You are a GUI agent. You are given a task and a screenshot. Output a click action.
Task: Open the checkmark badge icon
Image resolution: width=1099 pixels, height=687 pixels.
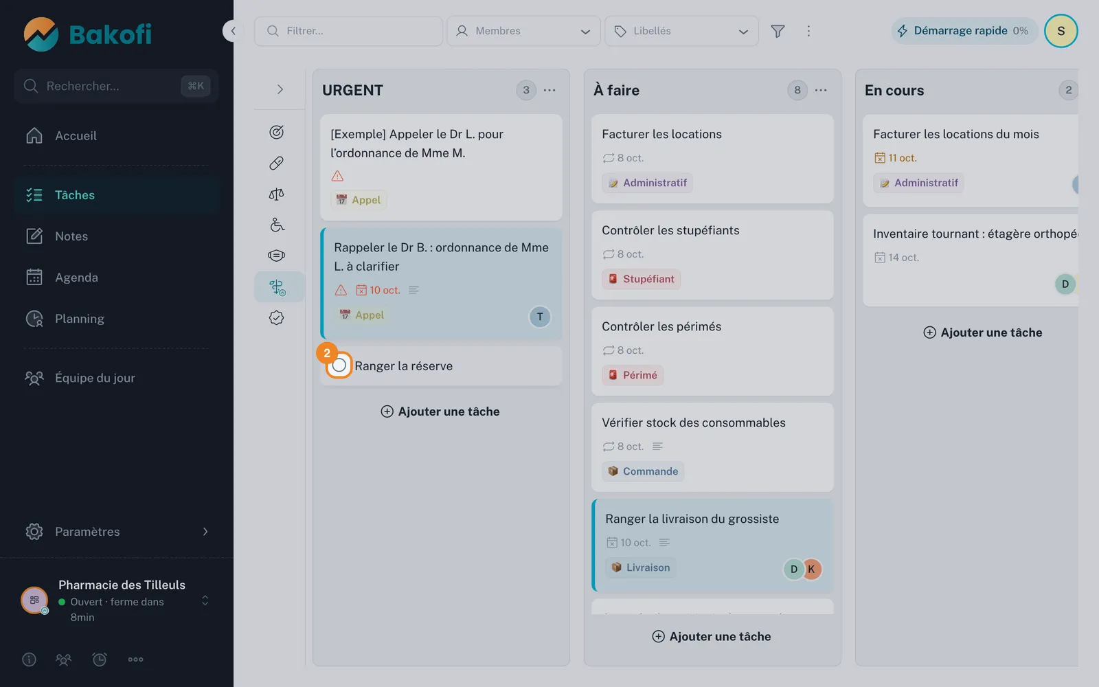point(276,317)
